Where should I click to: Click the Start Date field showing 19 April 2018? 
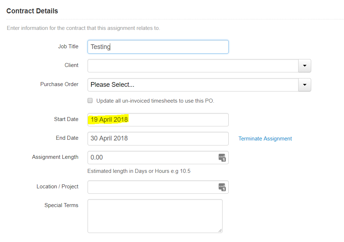click(158, 120)
